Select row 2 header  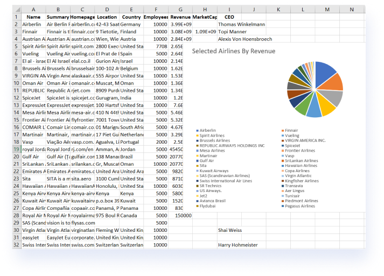(x=16, y=24)
